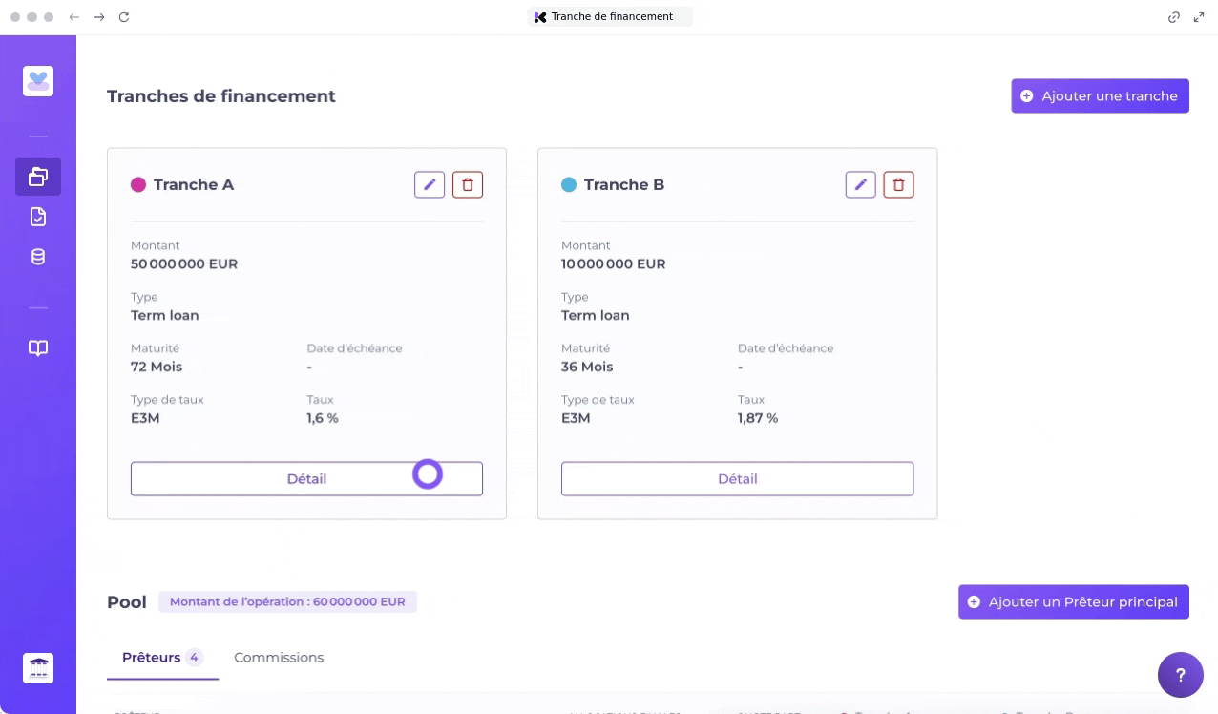This screenshot has width=1218, height=714.
Task: Edit Tranche B with pencil icon
Action: click(x=860, y=184)
